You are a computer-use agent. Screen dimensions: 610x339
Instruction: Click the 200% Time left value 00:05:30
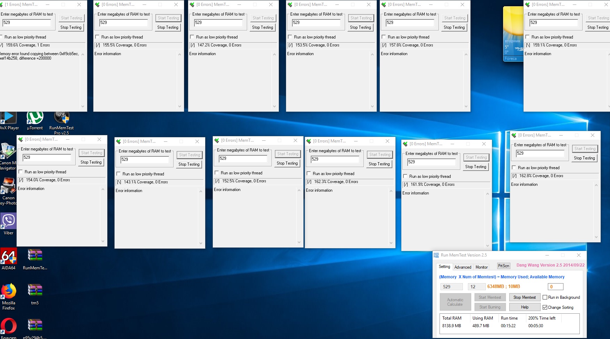[x=536, y=326]
